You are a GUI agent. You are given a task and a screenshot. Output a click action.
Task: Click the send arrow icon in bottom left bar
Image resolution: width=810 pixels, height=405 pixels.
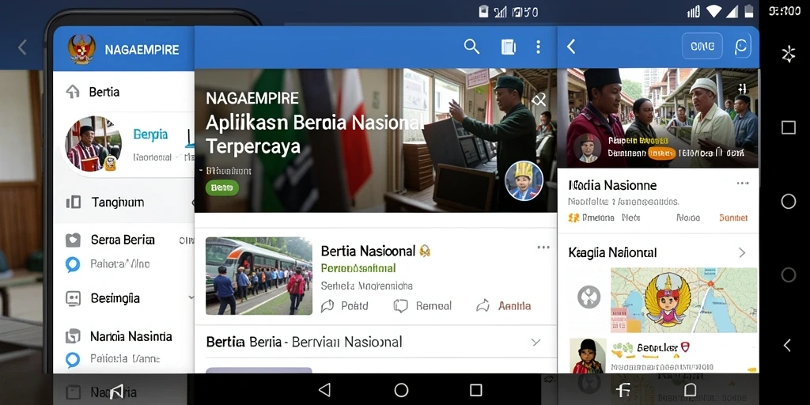tap(117, 391)
